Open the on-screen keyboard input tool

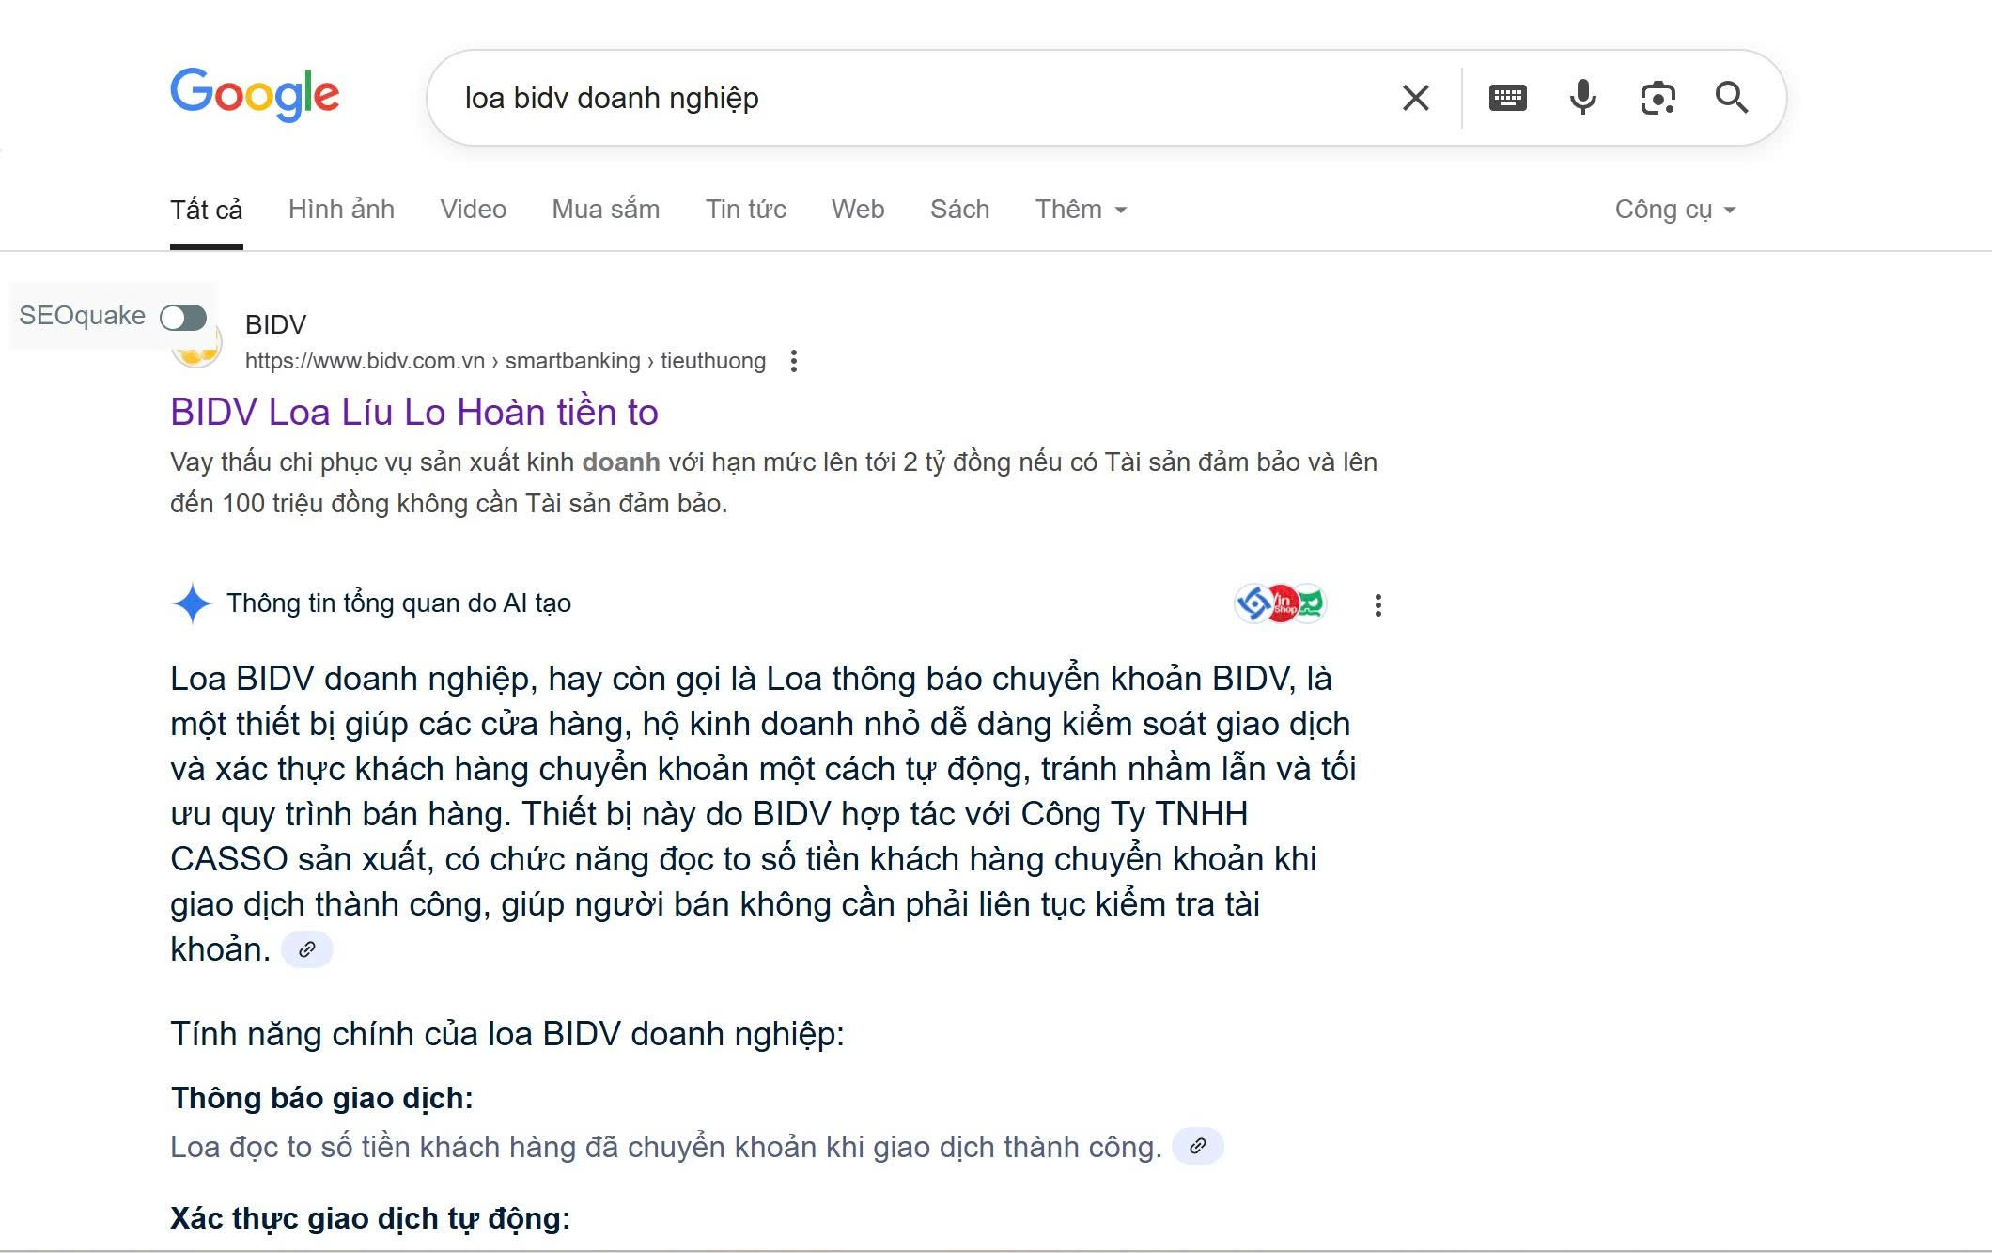click(1507, 98)
